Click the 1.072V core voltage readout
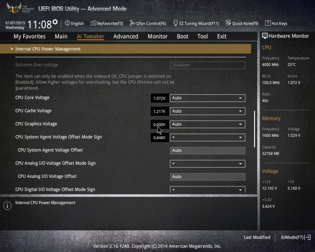This screenshot has width=315, height=252. 160,98
